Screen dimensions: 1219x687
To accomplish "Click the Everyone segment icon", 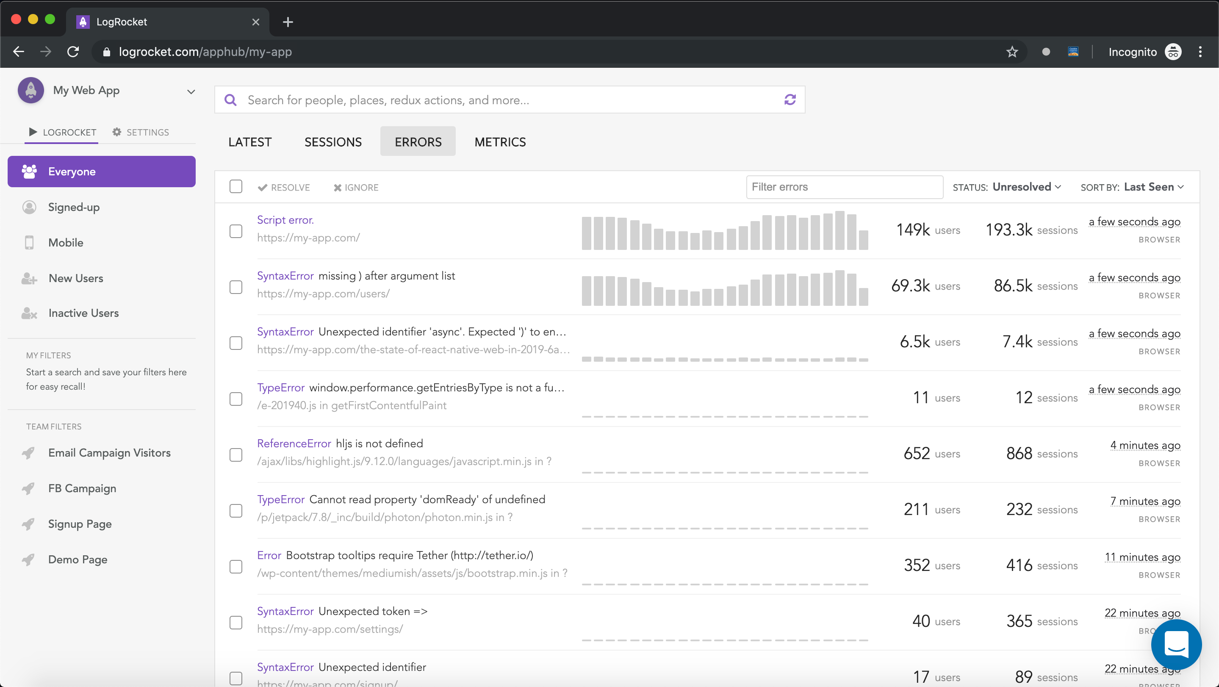I will point(30,171).
